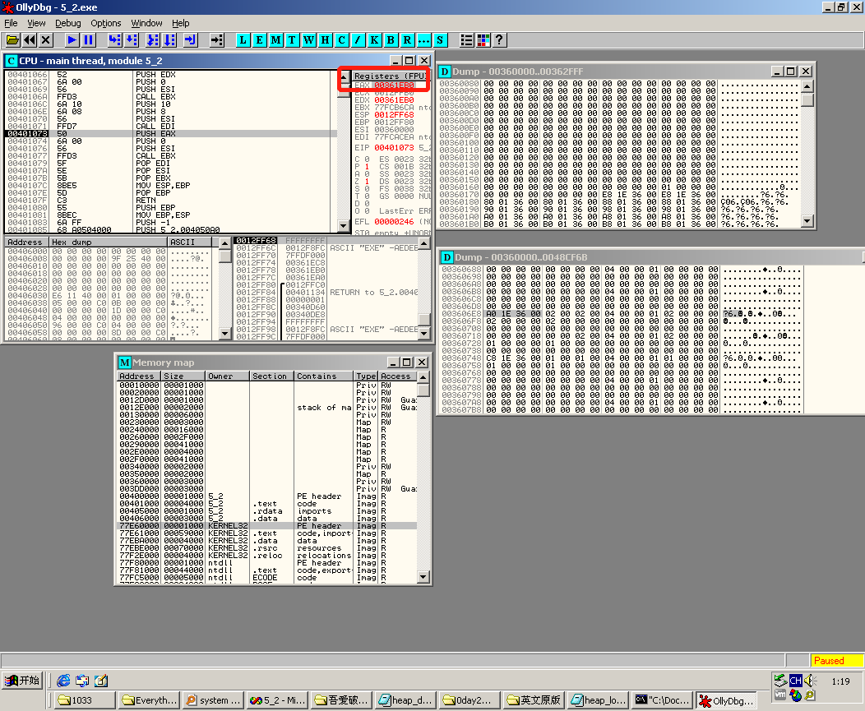Open Threads window with the T button

[x=292, y=39]
